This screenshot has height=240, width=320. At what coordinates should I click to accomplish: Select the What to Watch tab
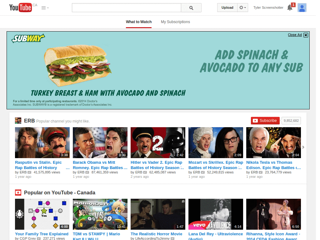[139, 22]
